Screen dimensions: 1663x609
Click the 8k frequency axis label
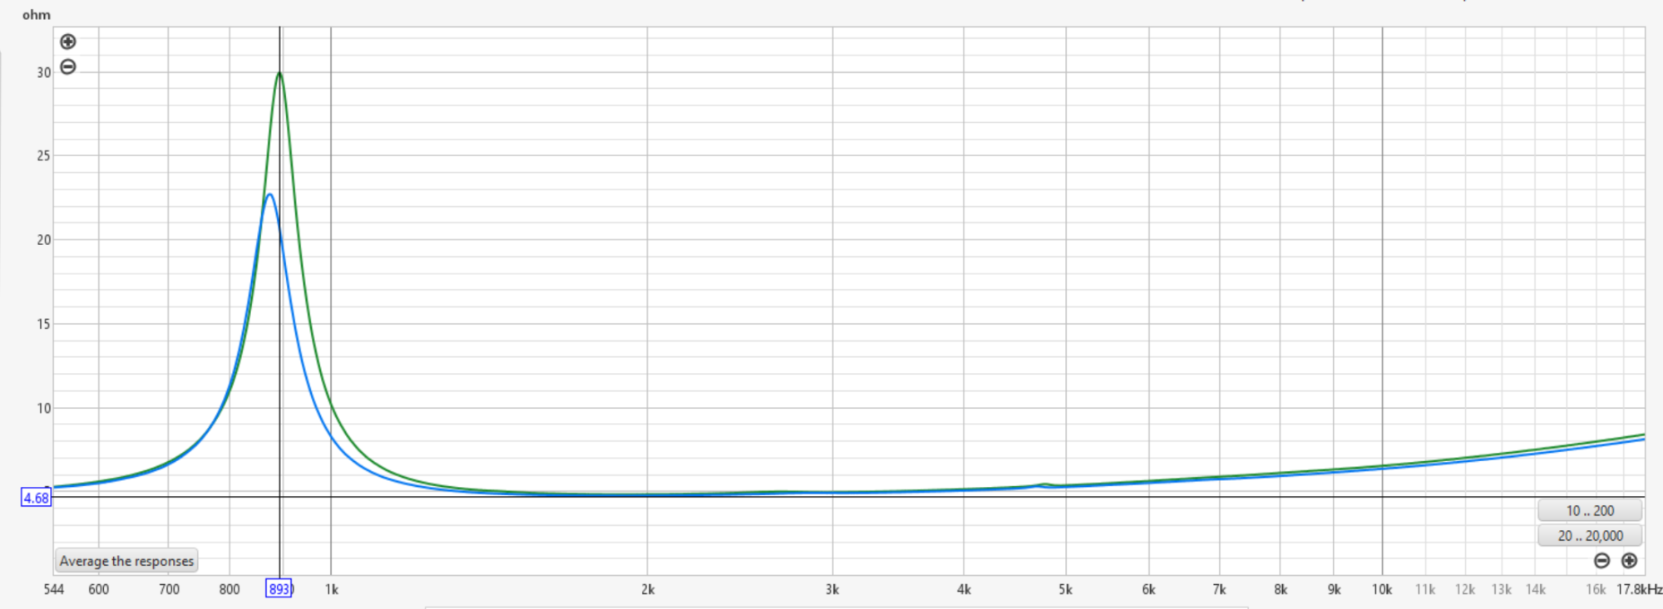tap(1281, 589)
